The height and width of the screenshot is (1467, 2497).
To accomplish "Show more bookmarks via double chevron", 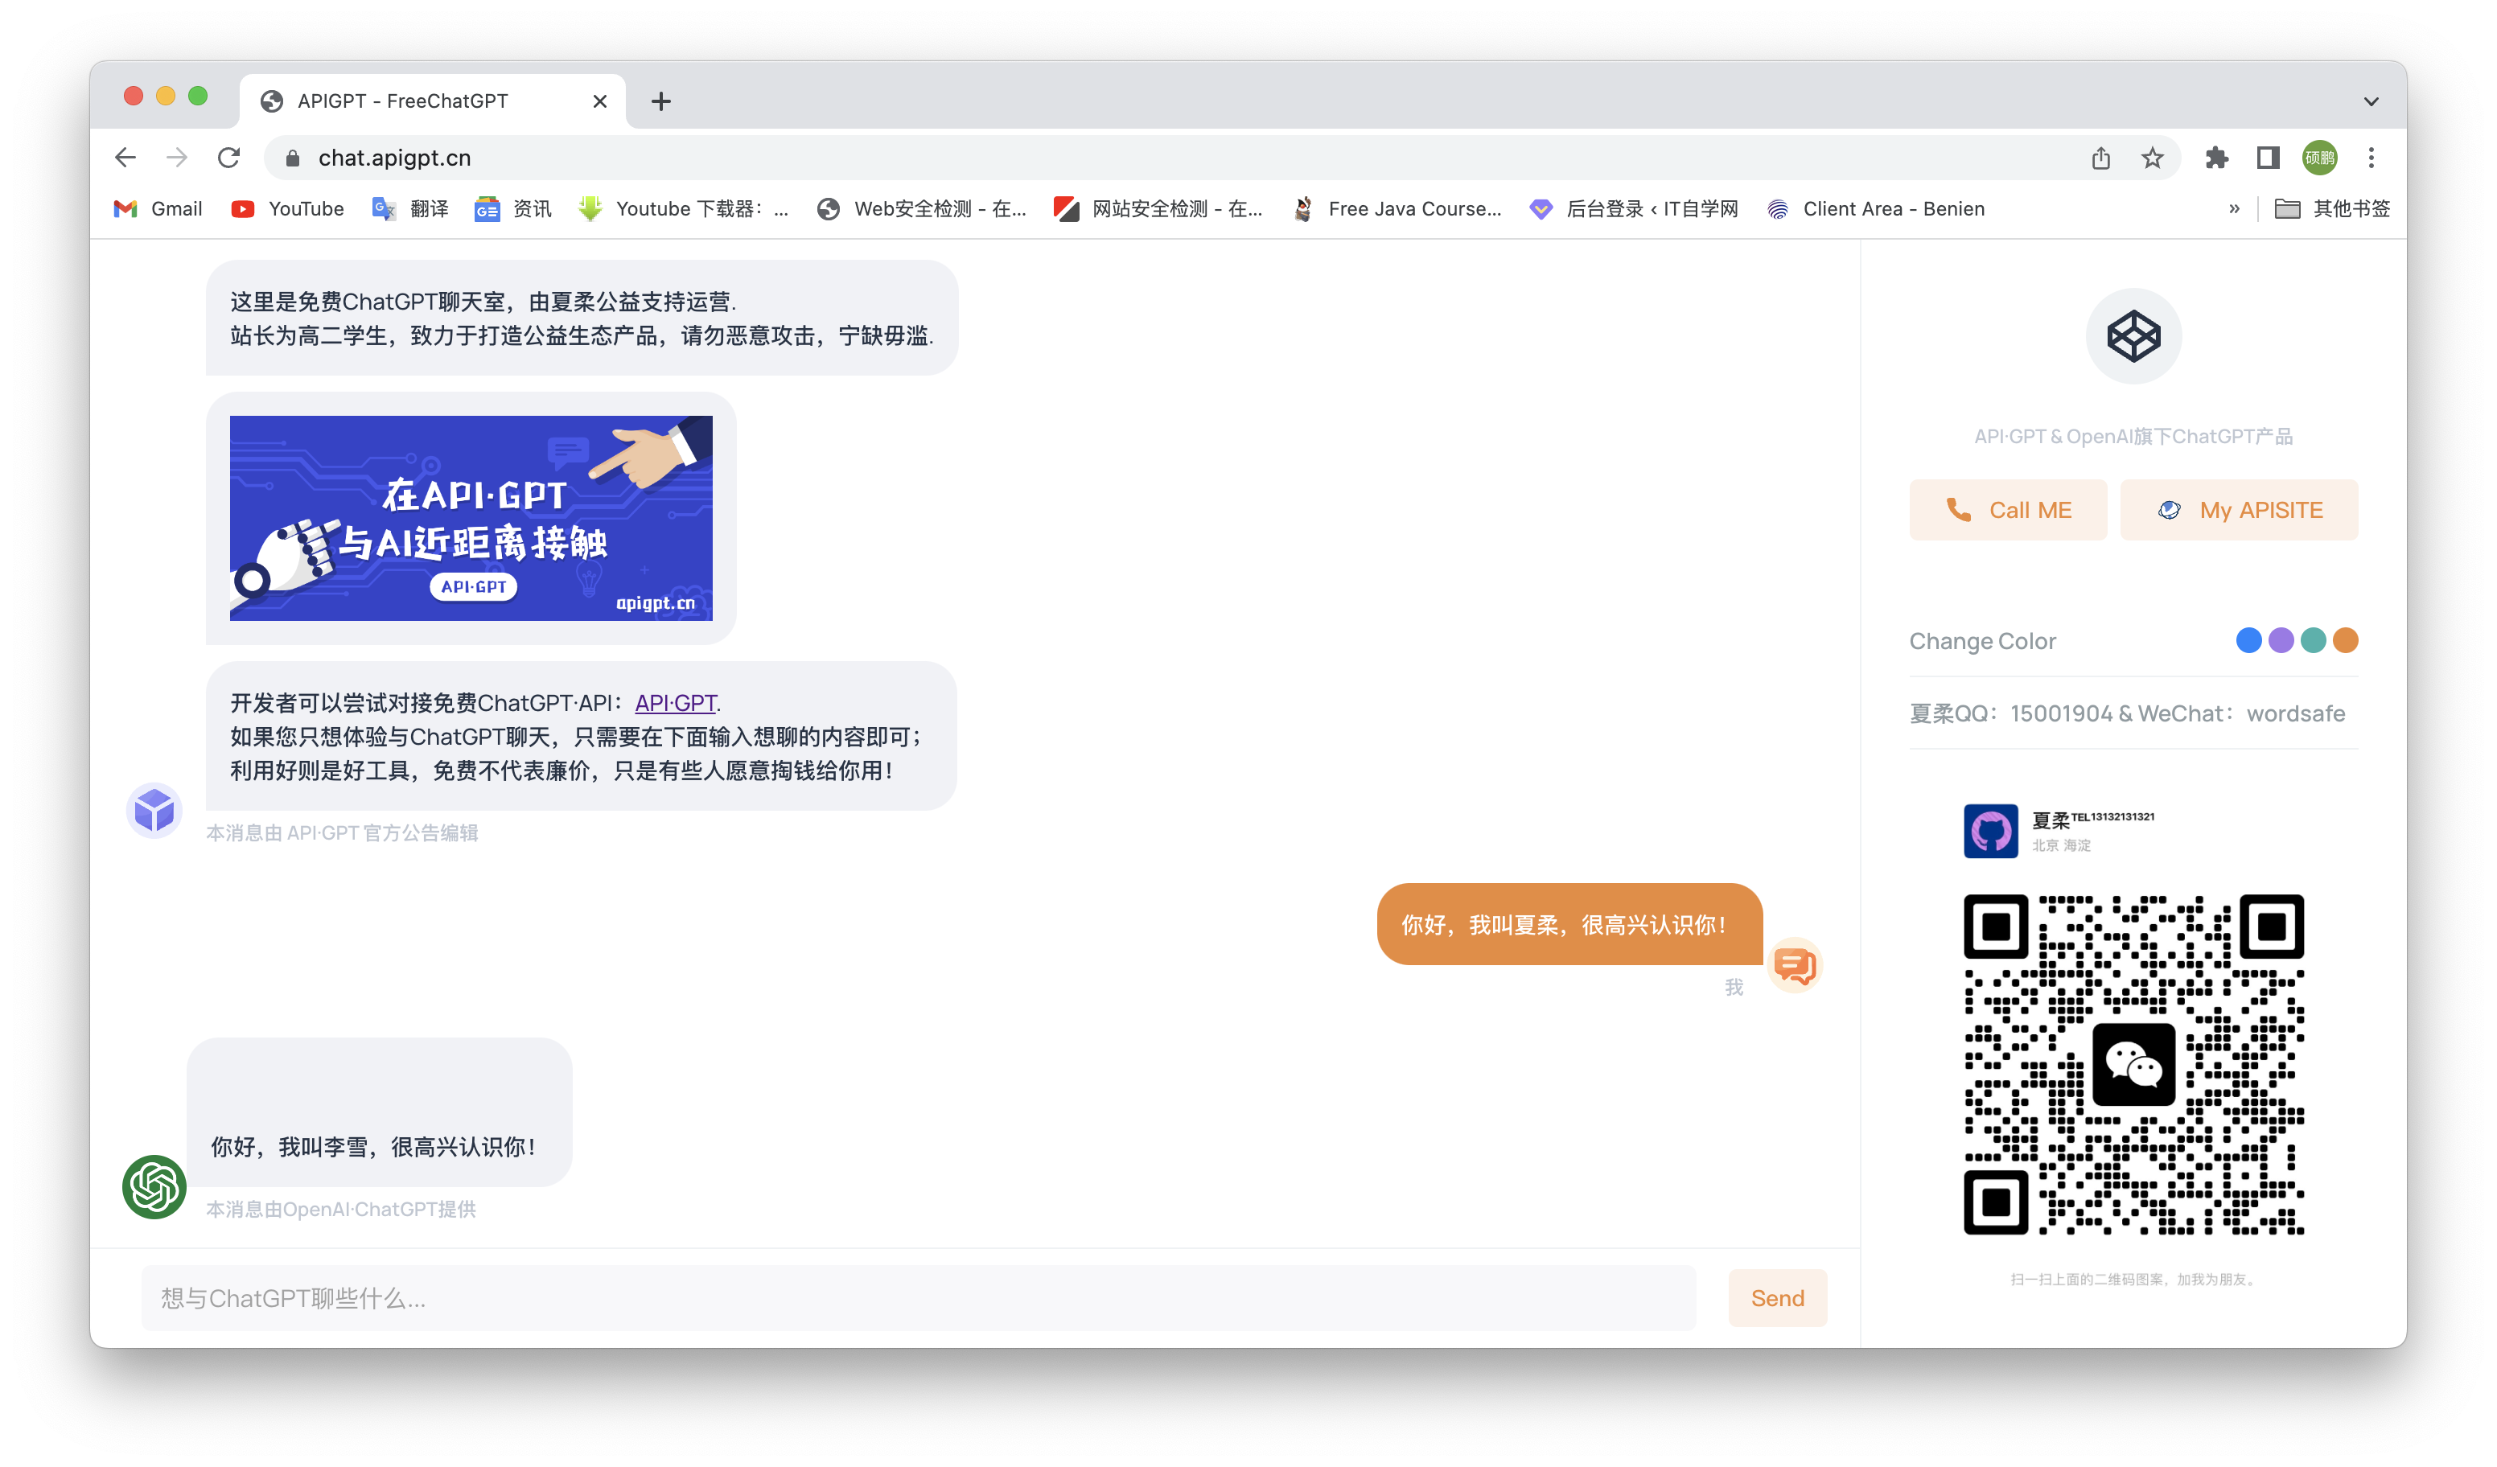I will click(x=2235, y=209).
